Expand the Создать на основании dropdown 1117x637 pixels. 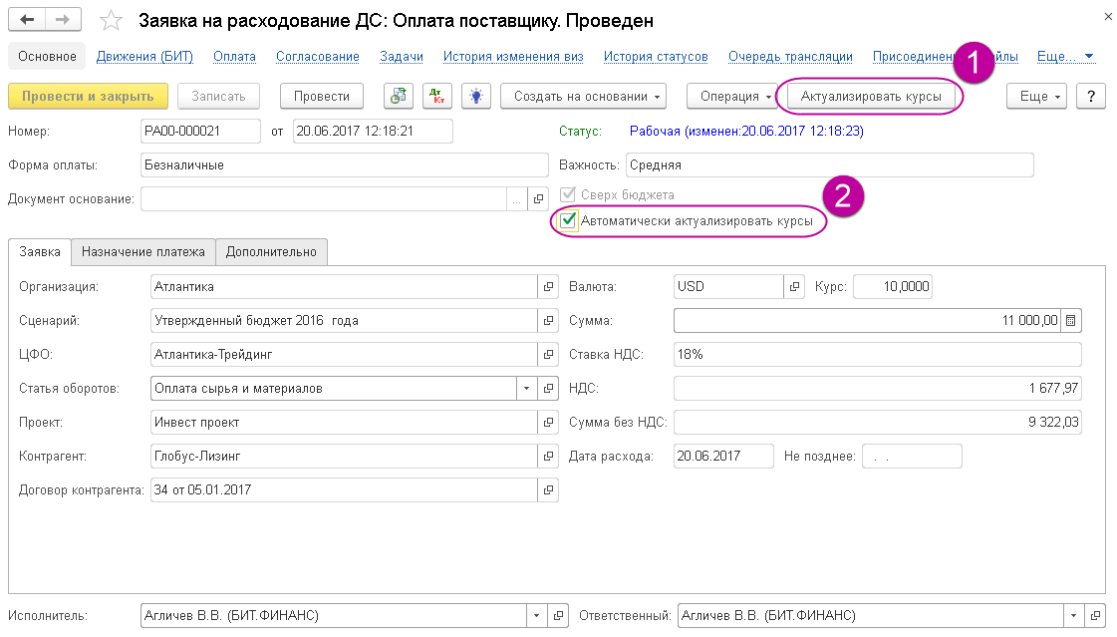pyautogui.click(x=584, y=96)
